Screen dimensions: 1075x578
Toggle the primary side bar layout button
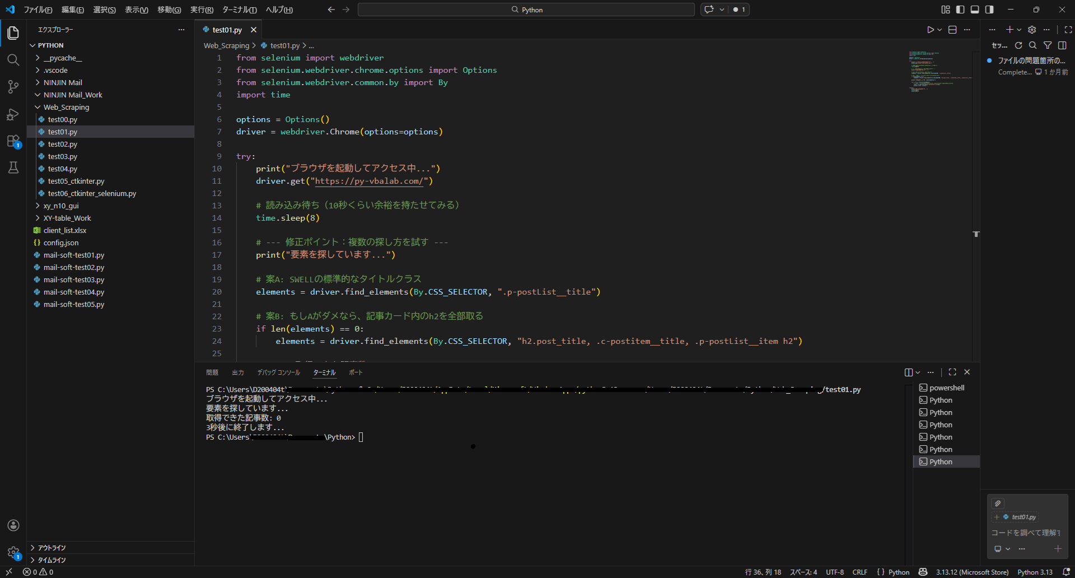pyautogui.click(x=960, y=10)
